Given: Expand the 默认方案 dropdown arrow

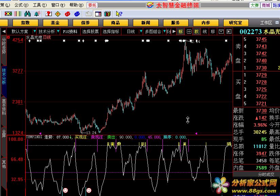Looking at the screenshot, I should pos(35,31).
